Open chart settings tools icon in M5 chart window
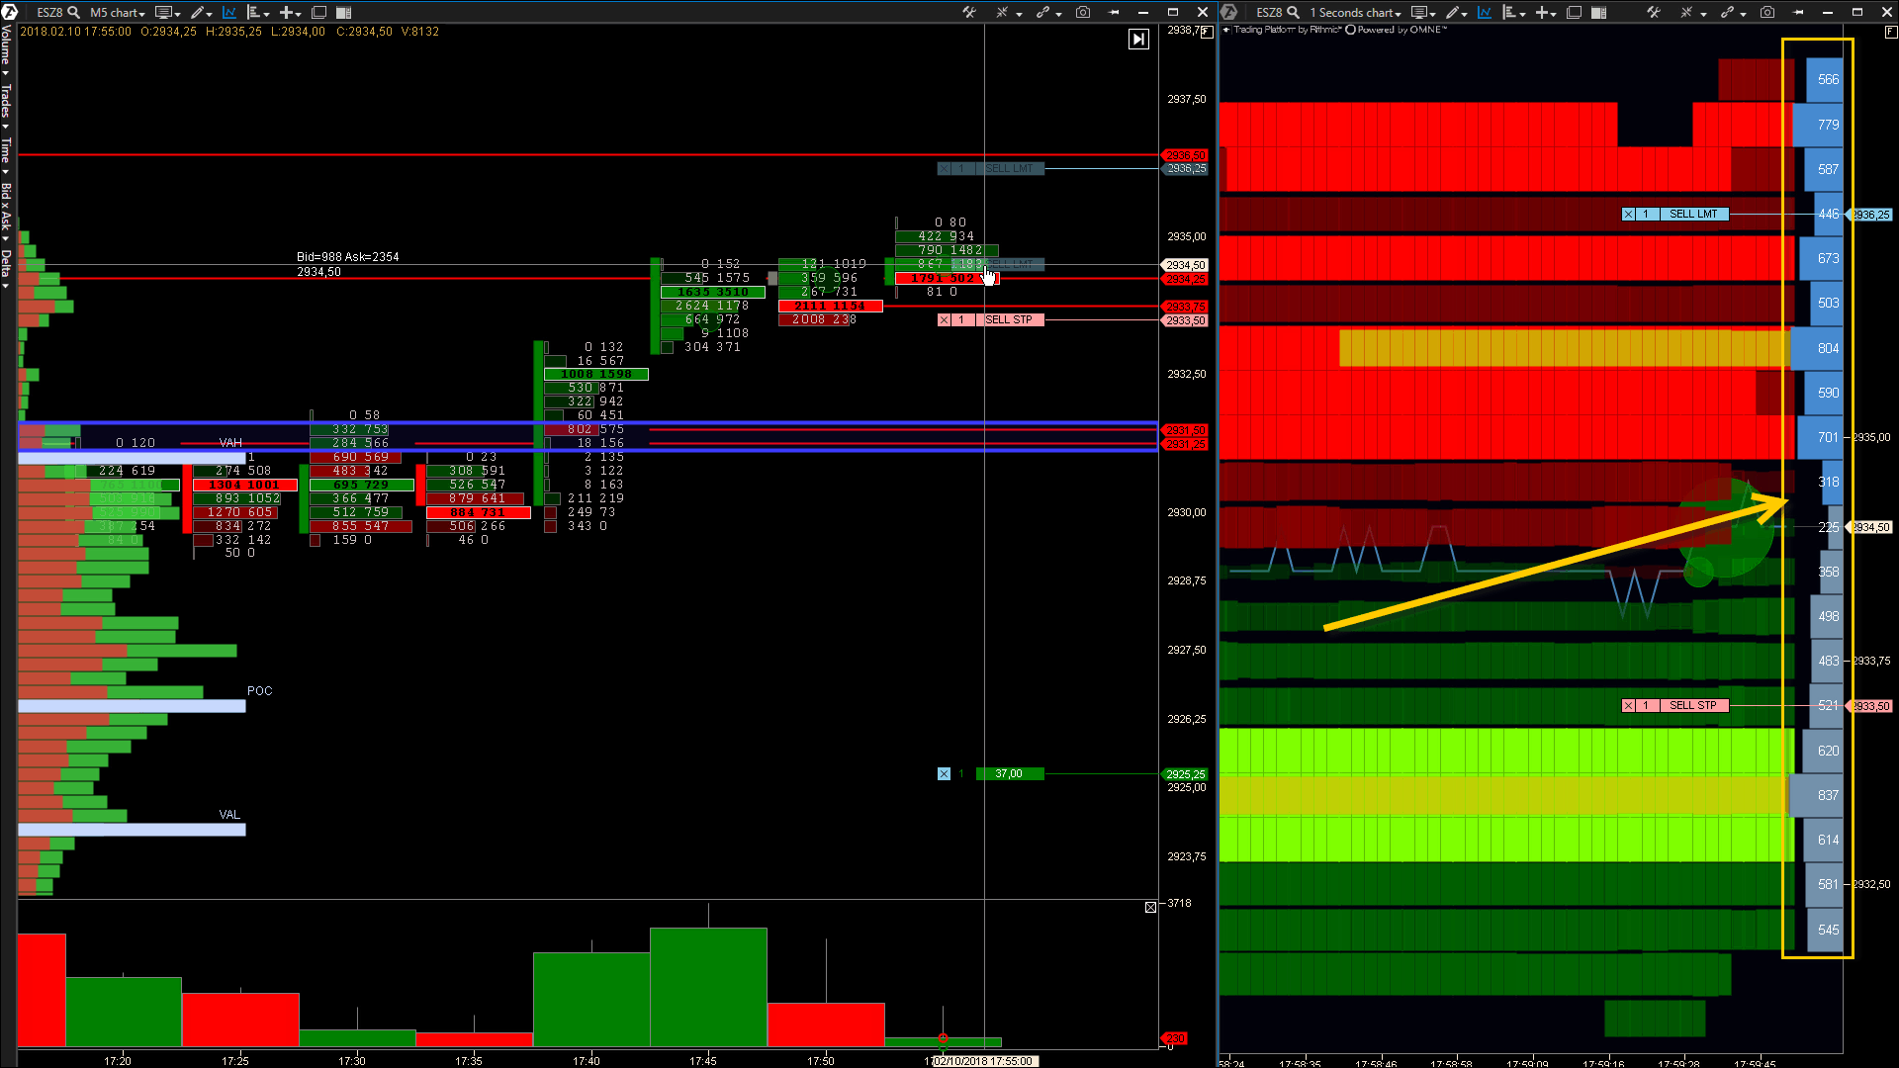1899x1068 pixels. point(969,12)
